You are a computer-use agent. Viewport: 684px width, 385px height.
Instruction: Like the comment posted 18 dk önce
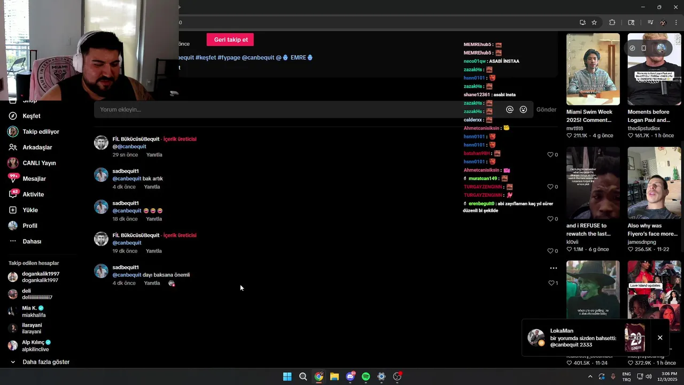pyautogui.click(x=550, y=219)
